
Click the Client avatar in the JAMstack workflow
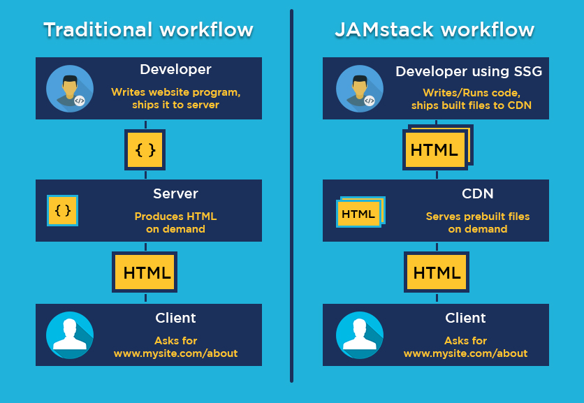tap(359, 335)
